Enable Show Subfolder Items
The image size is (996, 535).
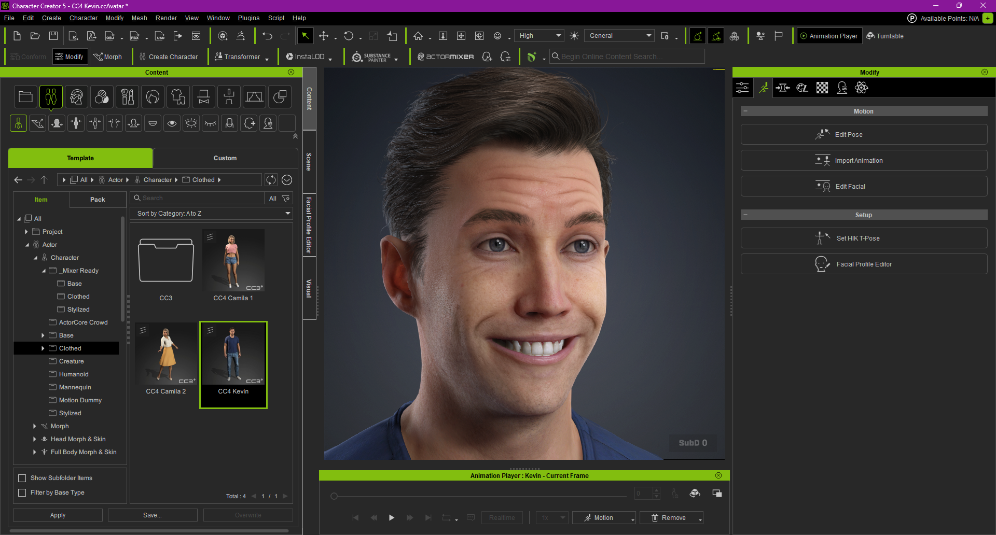(x=22, y=477)
